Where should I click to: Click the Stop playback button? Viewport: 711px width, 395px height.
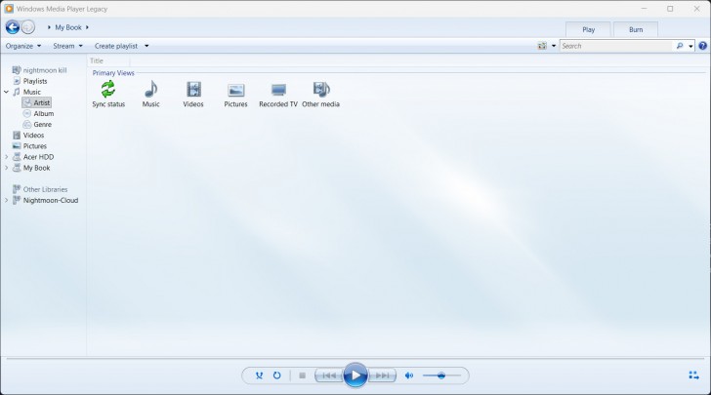(x=302, y=375)
